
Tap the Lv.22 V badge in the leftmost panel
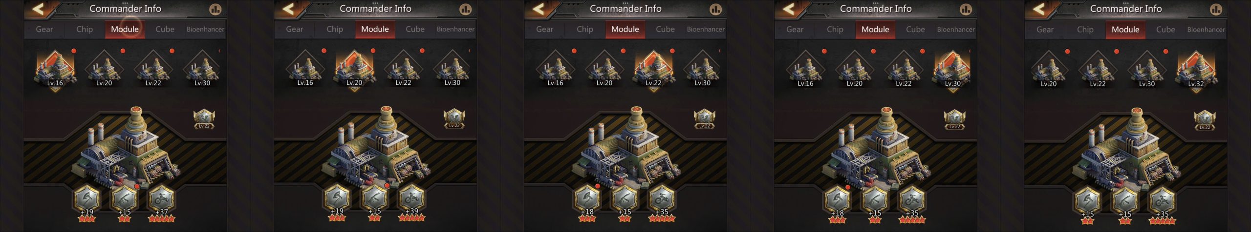coord(204,118)
